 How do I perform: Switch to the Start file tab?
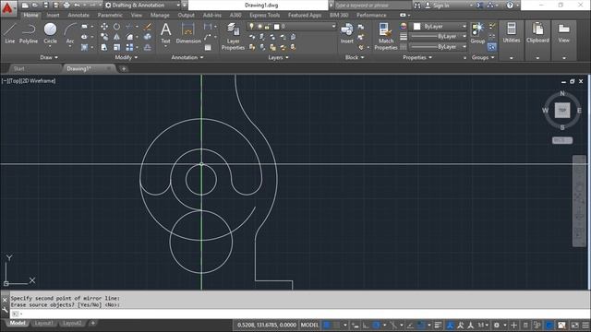(18, 68)
